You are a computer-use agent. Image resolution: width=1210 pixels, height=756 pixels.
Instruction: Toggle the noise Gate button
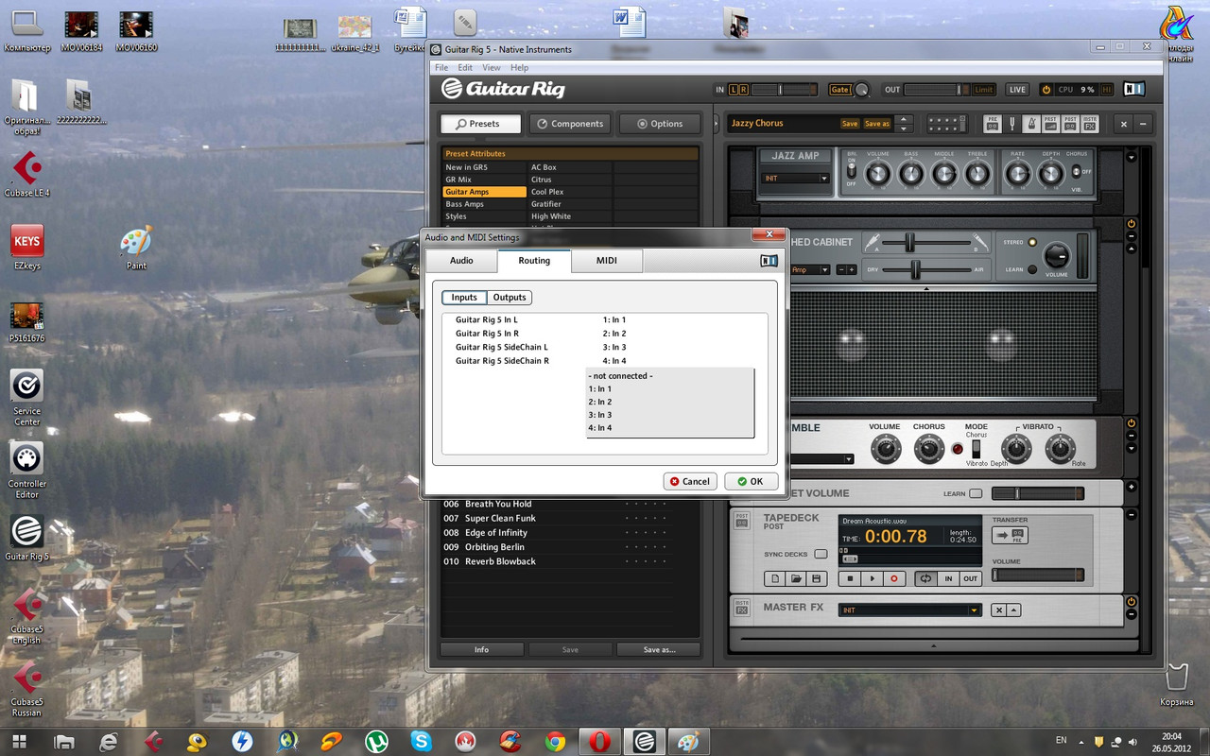point(839,90)
